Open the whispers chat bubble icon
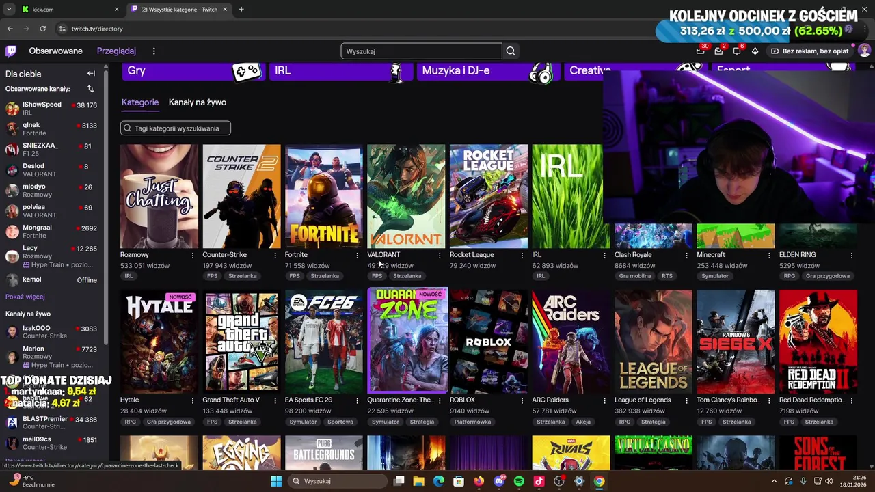This screenshot has width=875, height=492. [x=737, y=51]
